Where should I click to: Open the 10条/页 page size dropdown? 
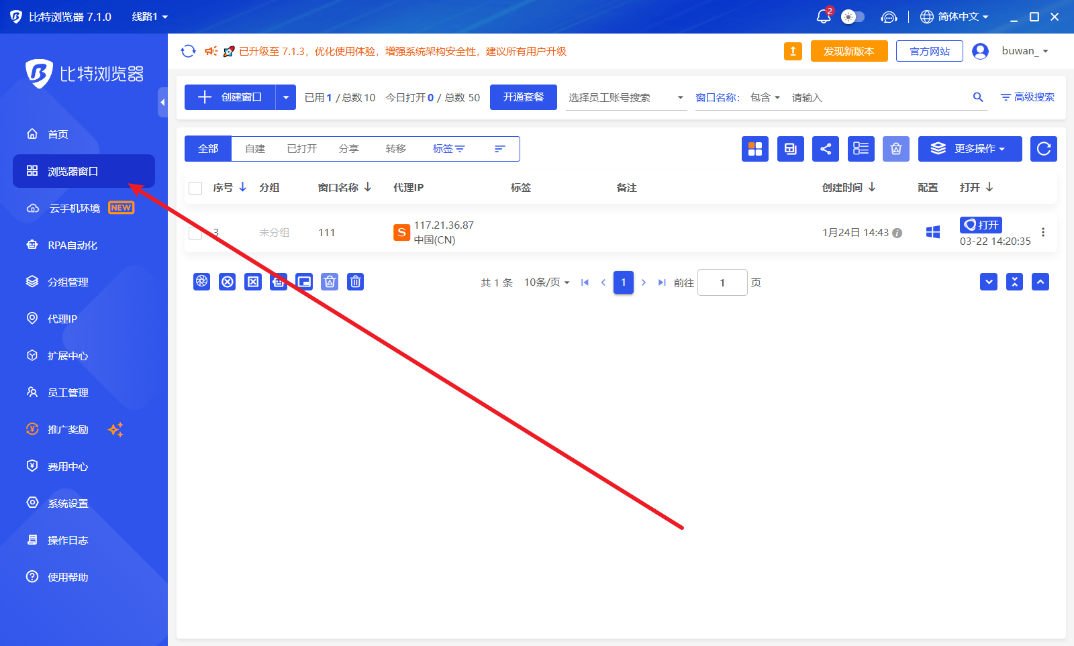[x=546, y=282]
